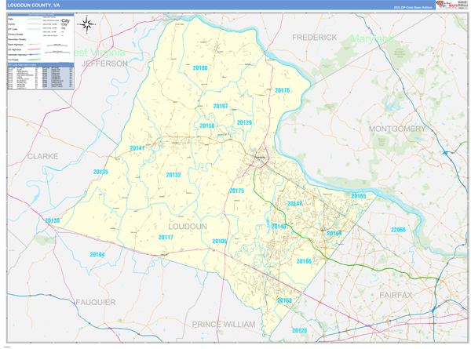Select the 20176 ZIP code label

283,91
